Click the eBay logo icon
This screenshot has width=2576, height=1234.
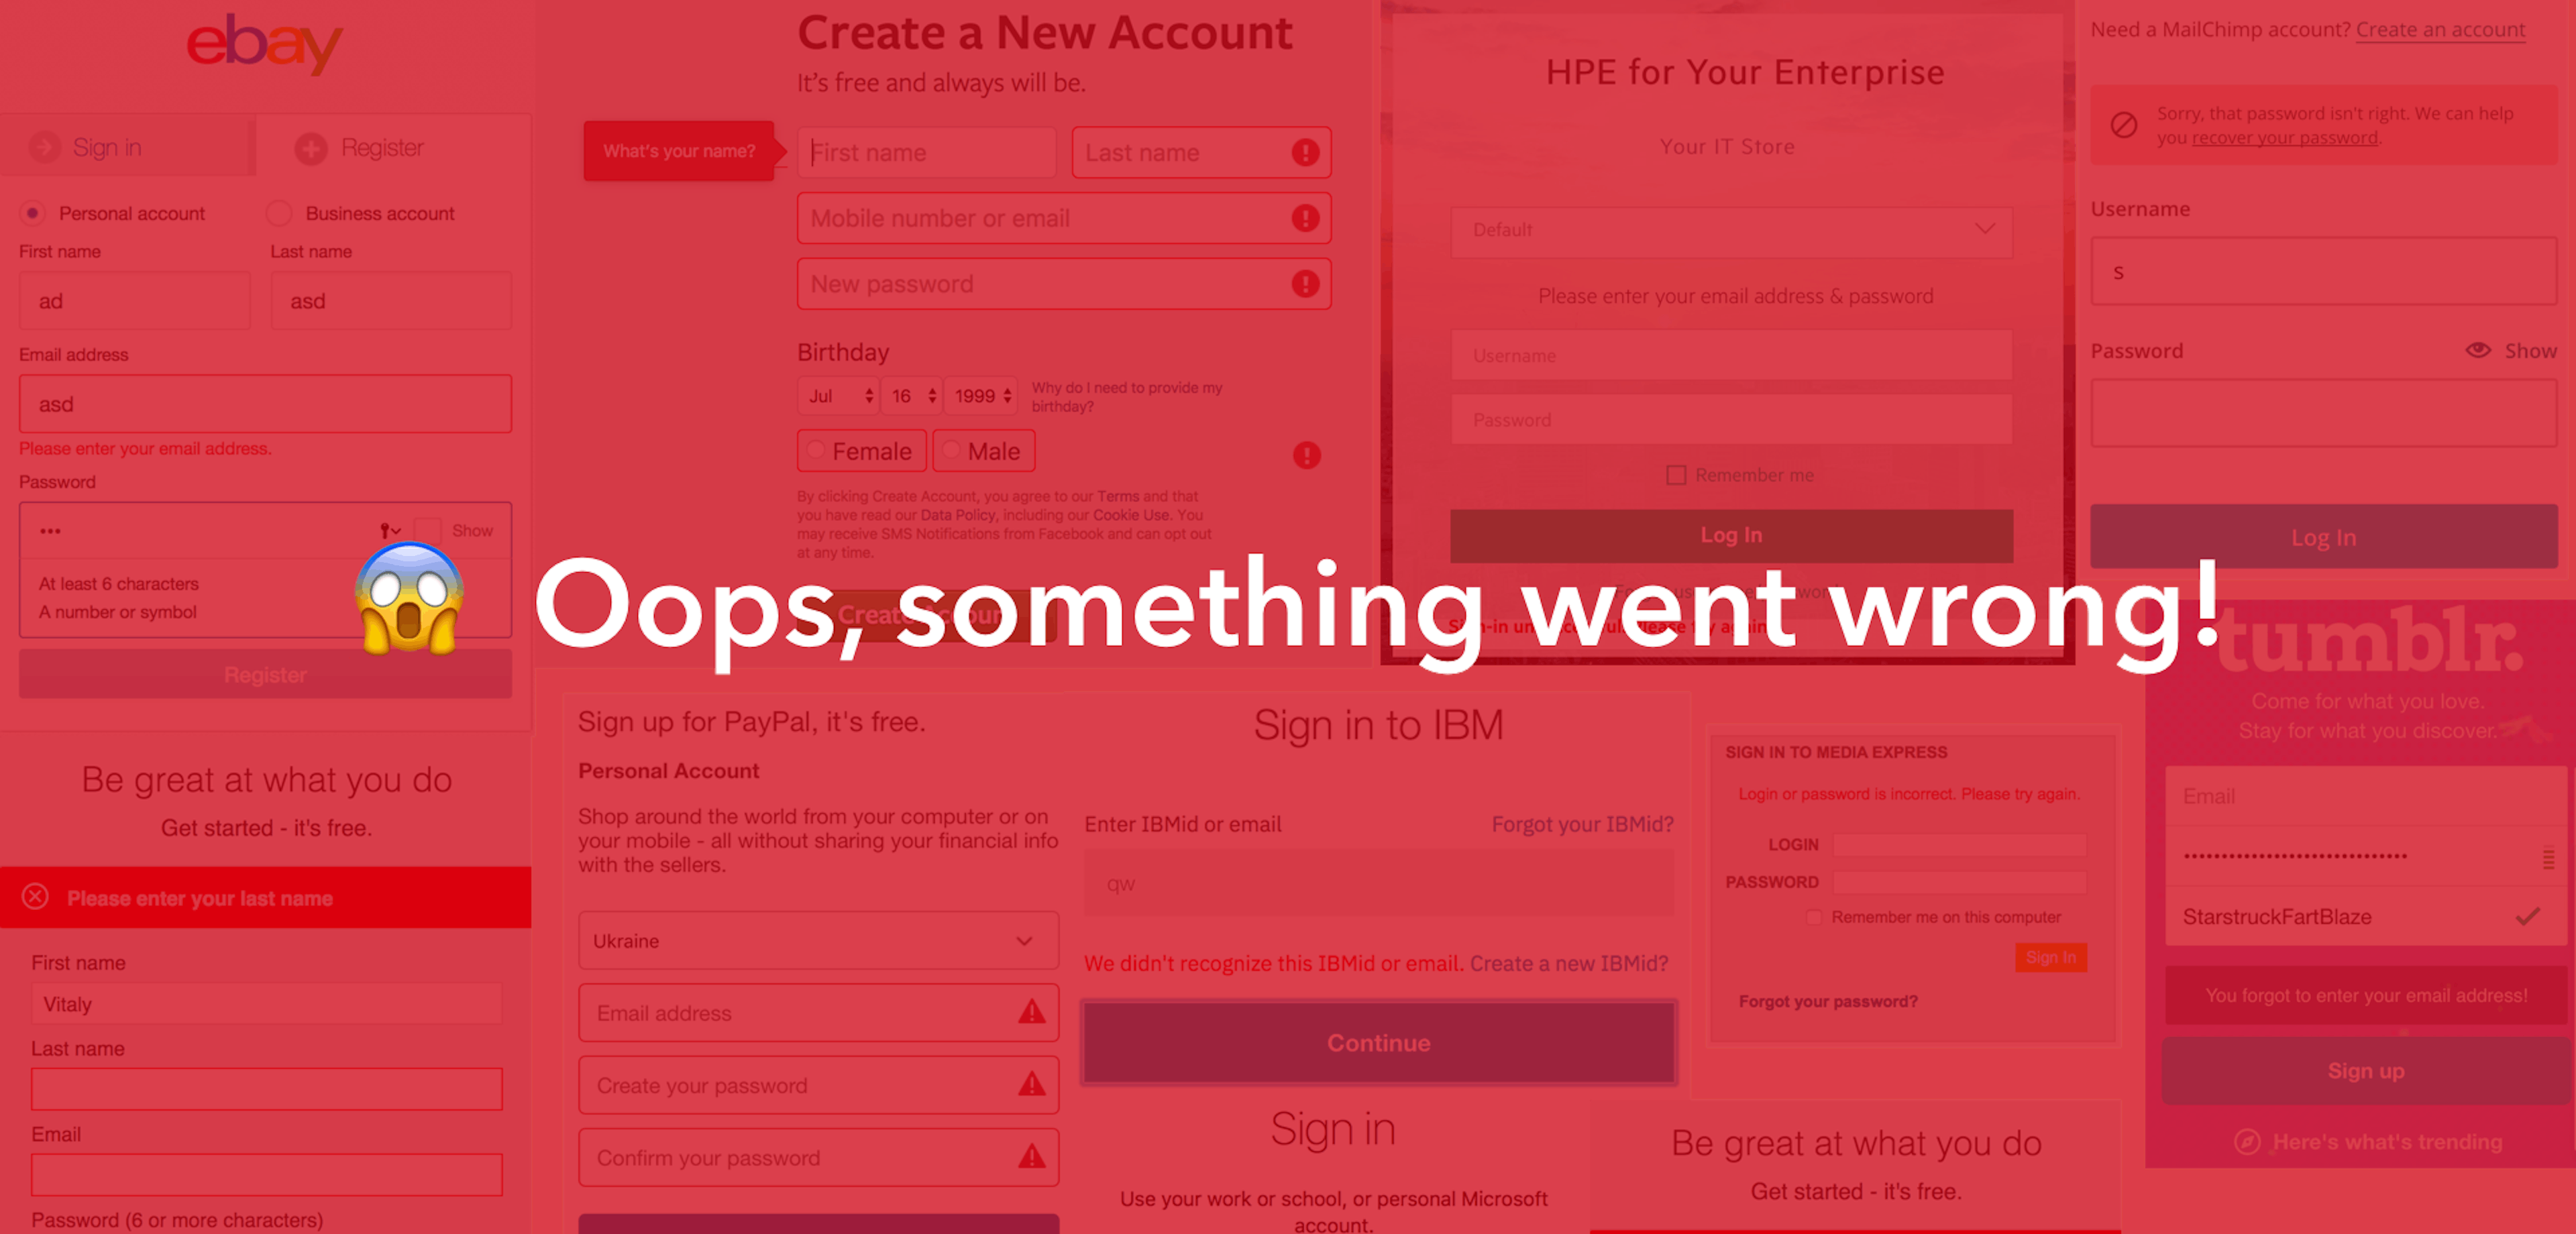pos(264,44)
